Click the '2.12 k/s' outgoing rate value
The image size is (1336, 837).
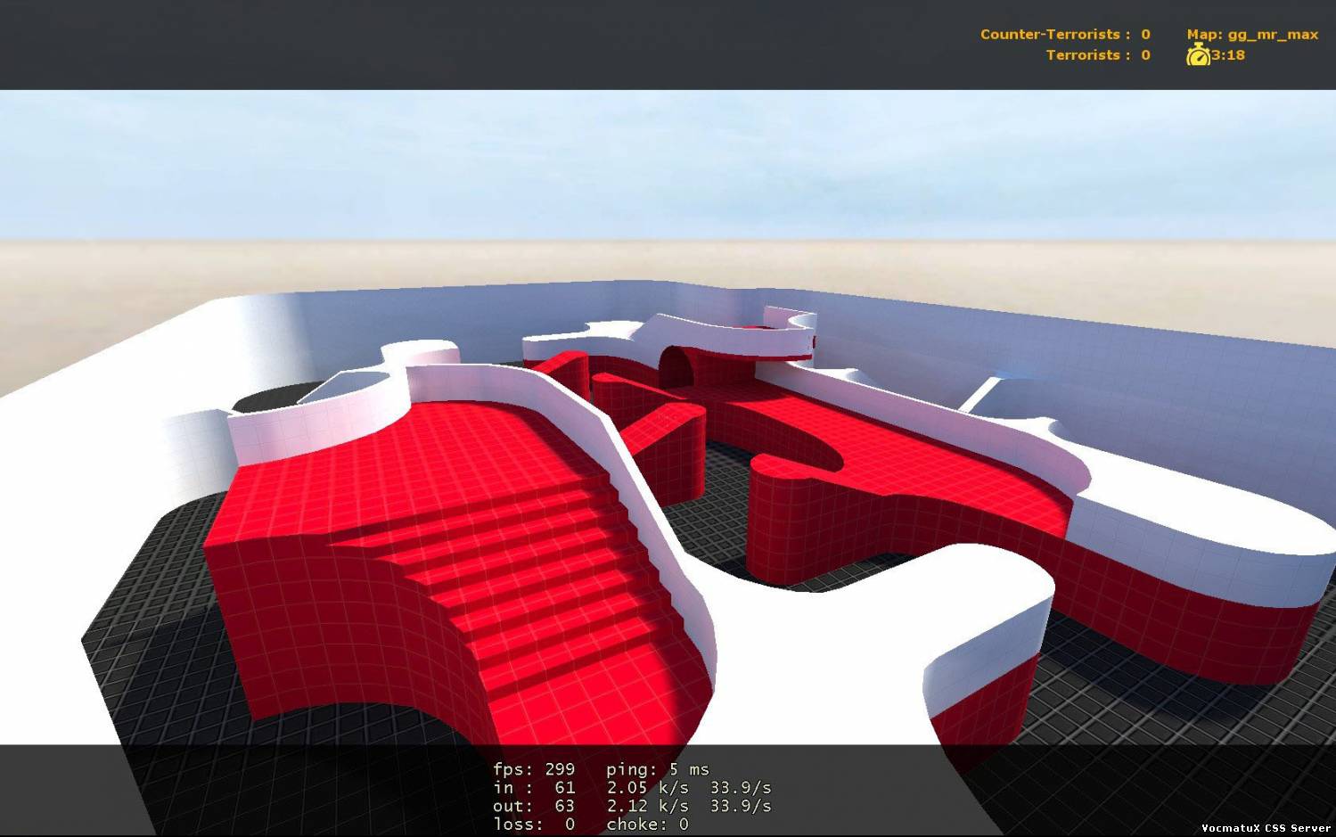pyautogui.click(x=648, y=806)
